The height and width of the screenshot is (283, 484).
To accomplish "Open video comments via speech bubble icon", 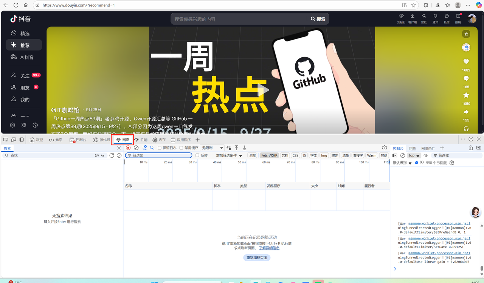I will click(466, 78).
